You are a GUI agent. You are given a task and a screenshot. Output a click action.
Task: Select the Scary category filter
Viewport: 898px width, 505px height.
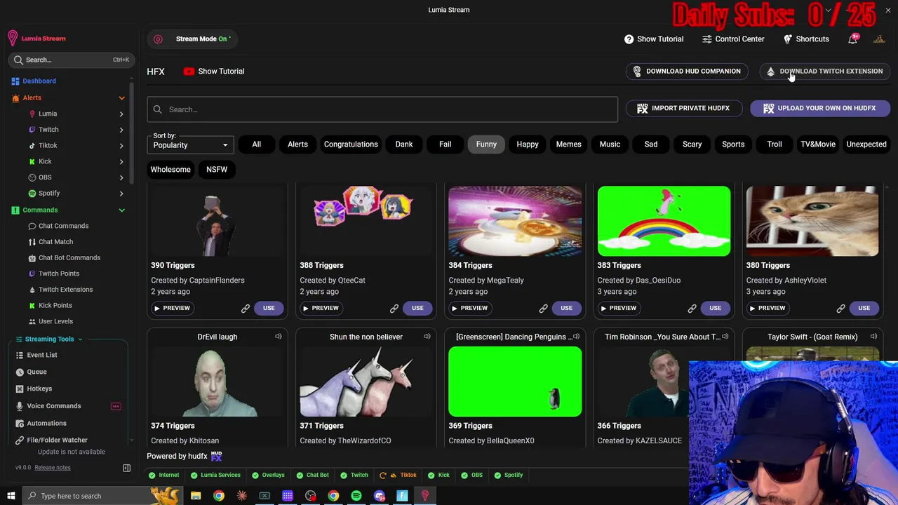point(692,144)
